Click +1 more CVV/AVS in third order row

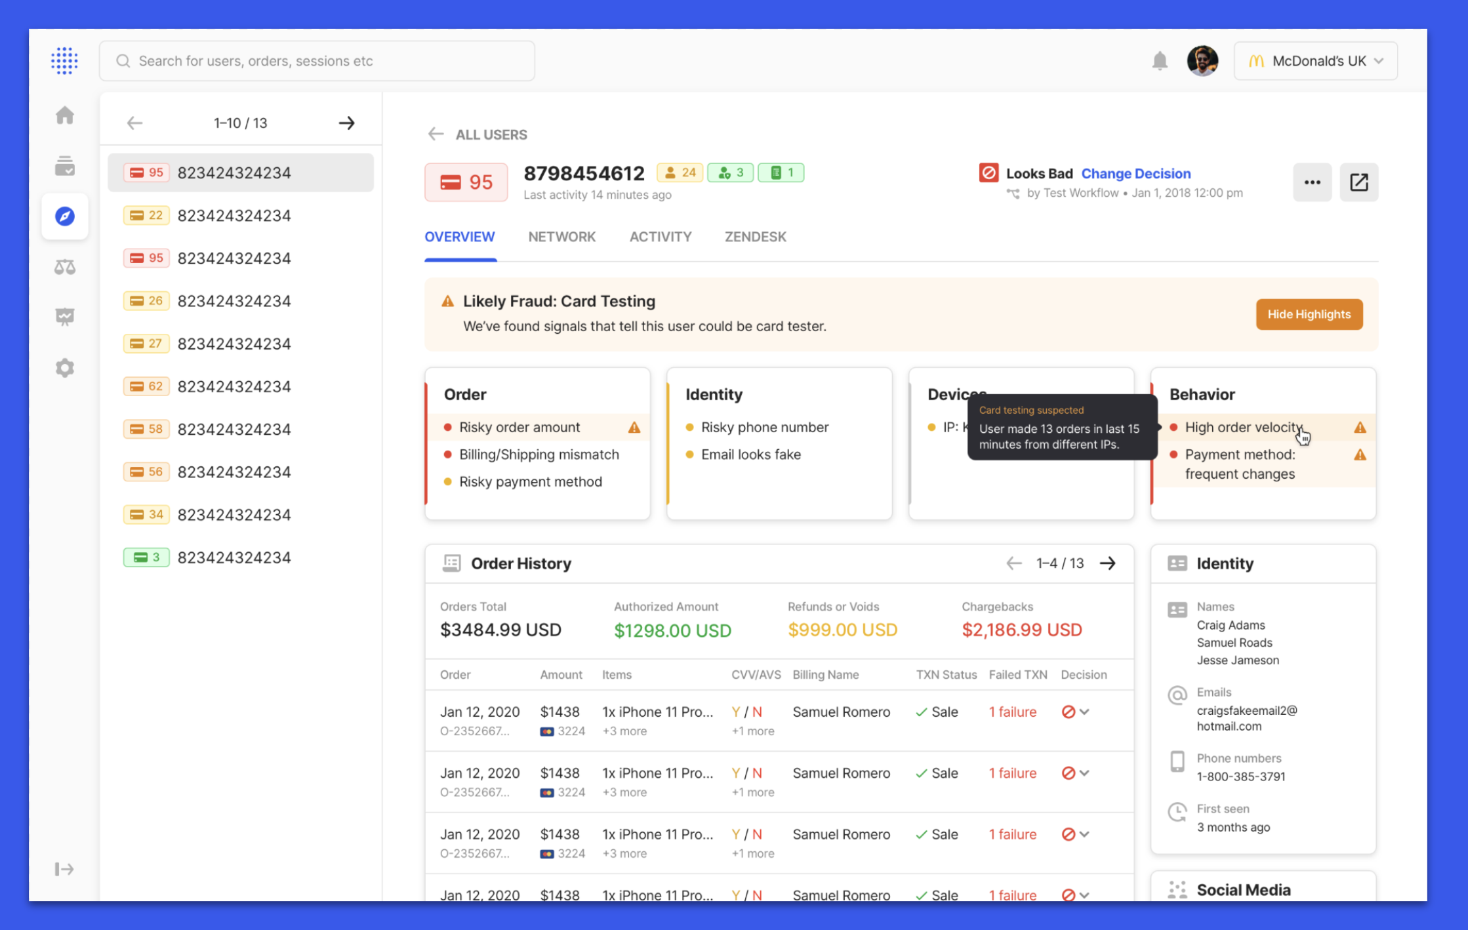click(753, 853)
